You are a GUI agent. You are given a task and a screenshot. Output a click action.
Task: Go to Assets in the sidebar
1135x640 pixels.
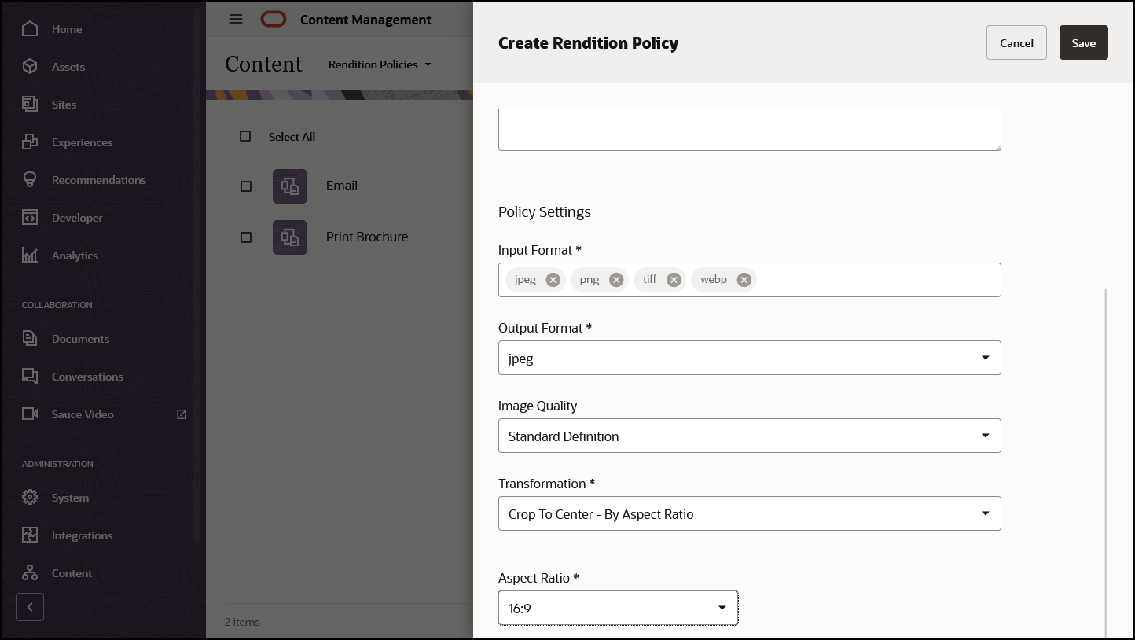[x=68, y=67]
